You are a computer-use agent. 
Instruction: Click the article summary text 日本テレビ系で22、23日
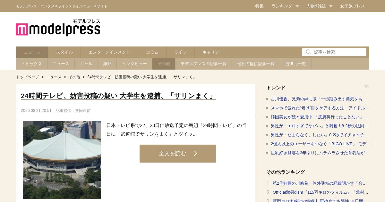click(176, 130)
